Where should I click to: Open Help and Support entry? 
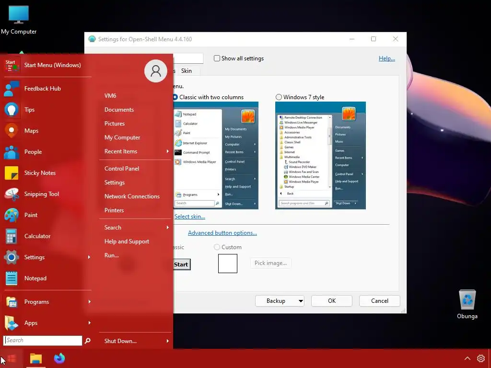point(127,241)
